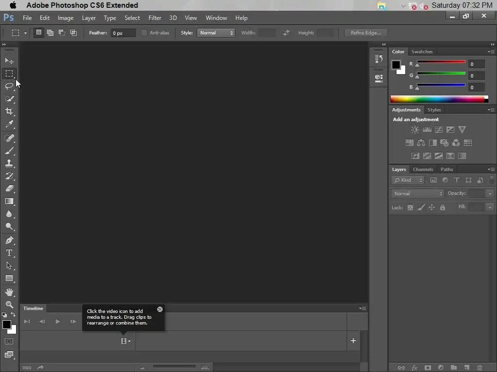Open the 3D panel icon

pos(379,78)
